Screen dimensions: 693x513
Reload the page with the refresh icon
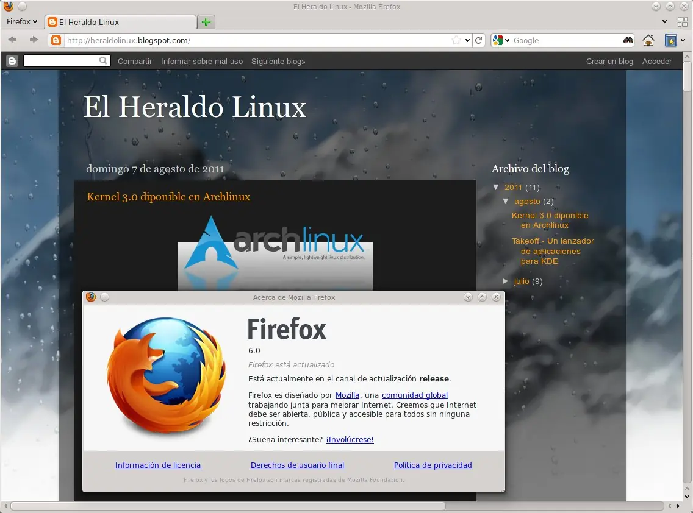click(x=479, y=40)
